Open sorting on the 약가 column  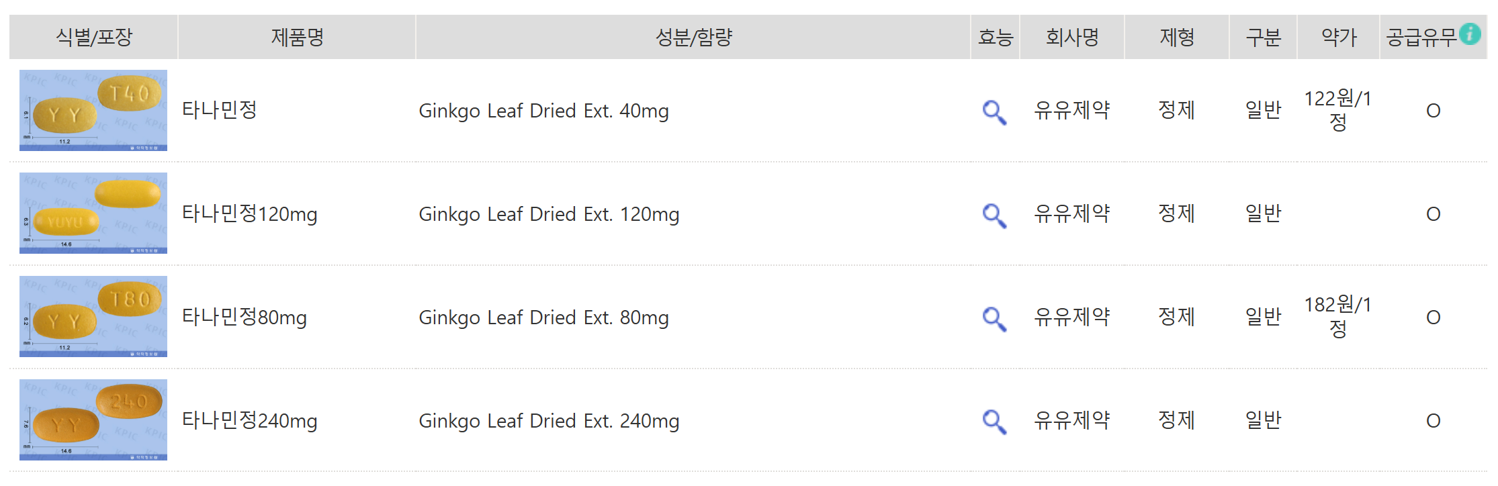[1337, 37]
